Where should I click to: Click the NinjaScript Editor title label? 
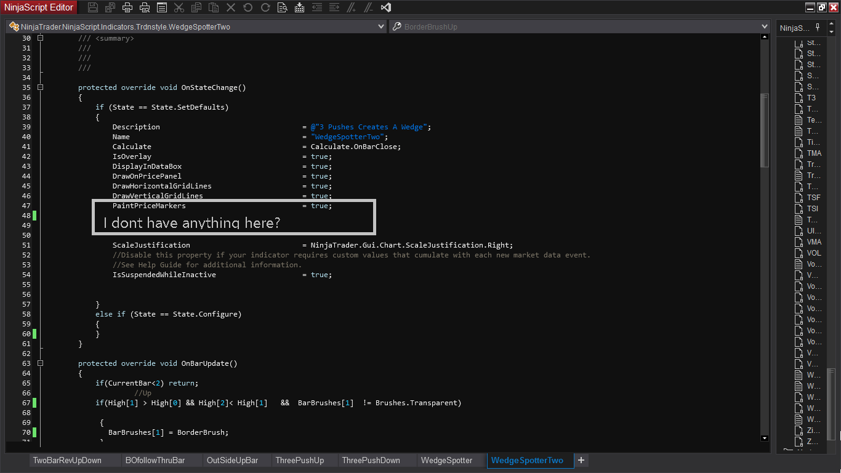point(39,7)
